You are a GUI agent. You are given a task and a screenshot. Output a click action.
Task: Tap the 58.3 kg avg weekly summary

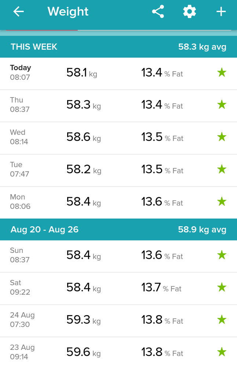(x=202, y=47)
